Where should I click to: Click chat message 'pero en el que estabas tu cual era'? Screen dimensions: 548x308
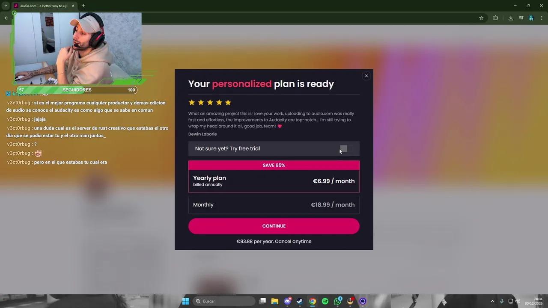[x=71, y=162]
